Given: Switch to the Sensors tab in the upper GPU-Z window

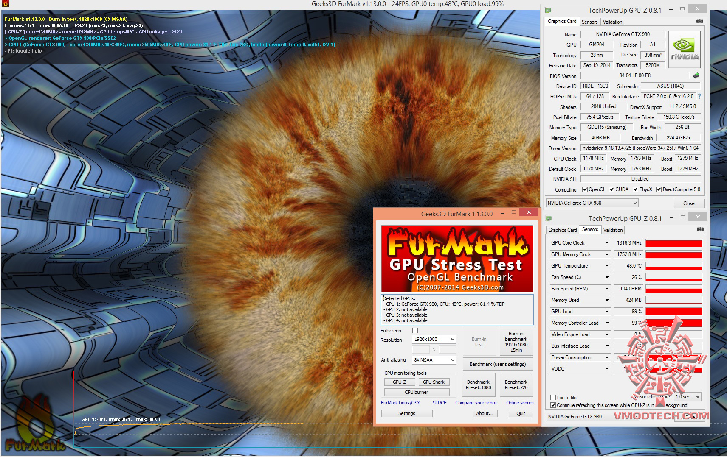Looking at the screenshot, I should pos(589,22).
